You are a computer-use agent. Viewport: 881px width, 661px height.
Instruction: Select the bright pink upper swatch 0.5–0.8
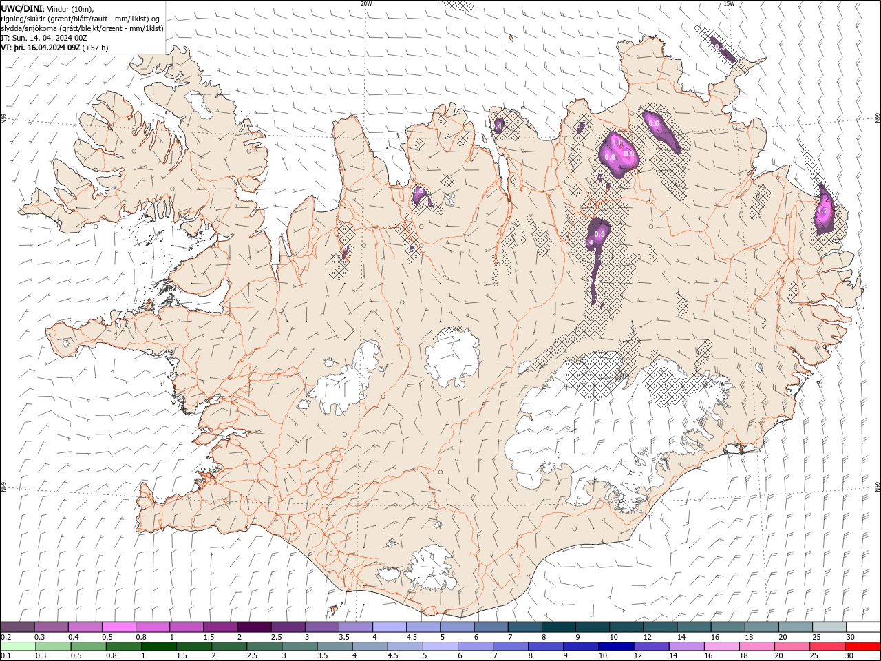click(118, 627)
